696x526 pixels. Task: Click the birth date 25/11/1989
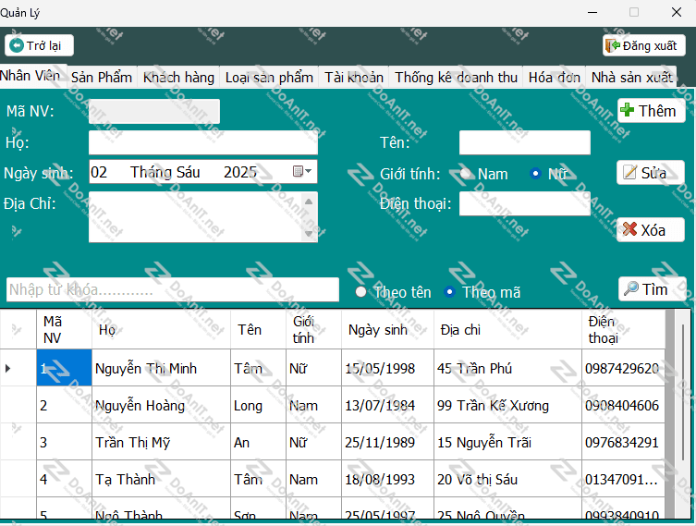tap(387, 442)
